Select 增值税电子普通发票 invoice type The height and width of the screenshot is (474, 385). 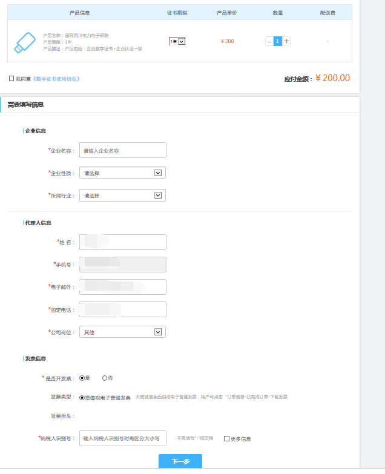point(82,398)
